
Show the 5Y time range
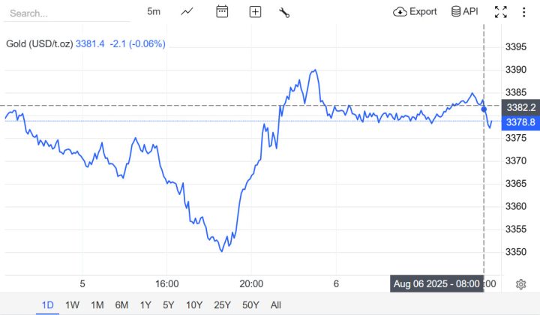(169, 304)
